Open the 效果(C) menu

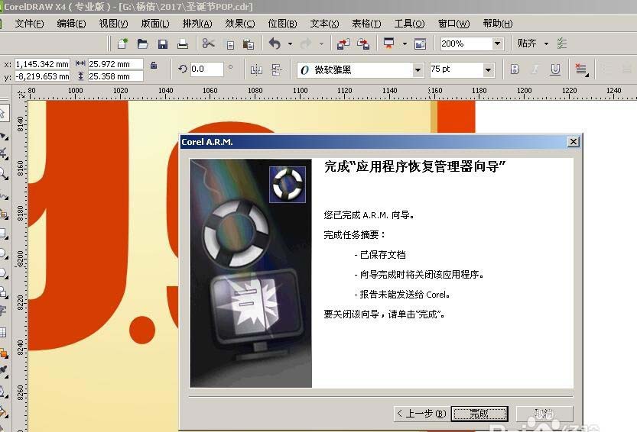click(x=240, y=24)
